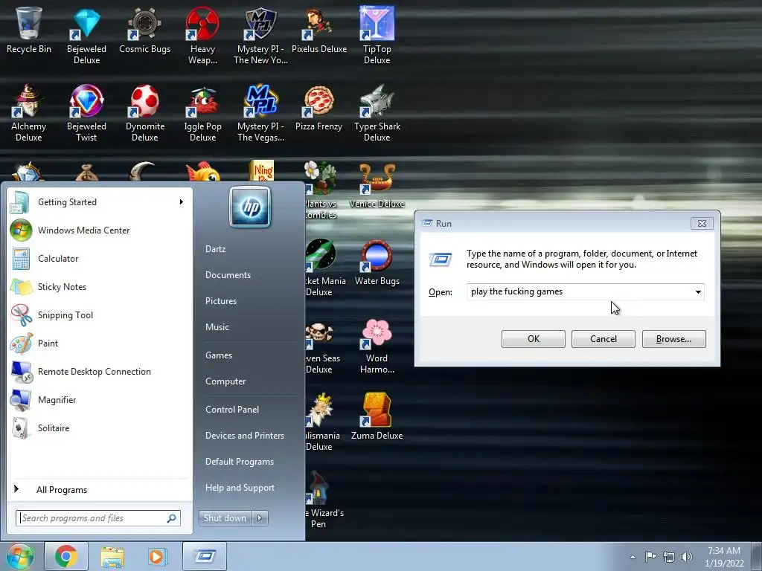The image size is (762, 571).
Task: Open Paint from Start menu
Action: pyautogui.click(x=100, y=343)
